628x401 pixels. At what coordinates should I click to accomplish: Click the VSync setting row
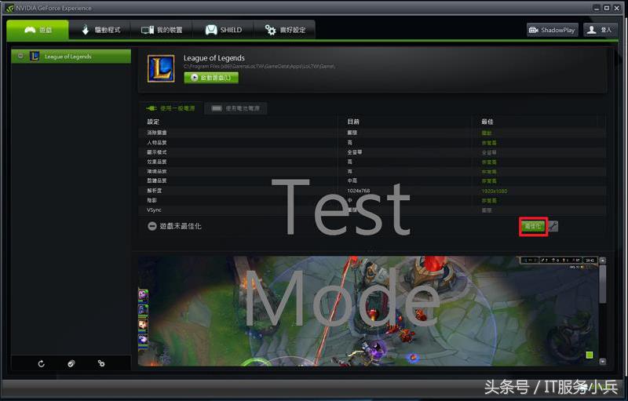tap(371, 210)
